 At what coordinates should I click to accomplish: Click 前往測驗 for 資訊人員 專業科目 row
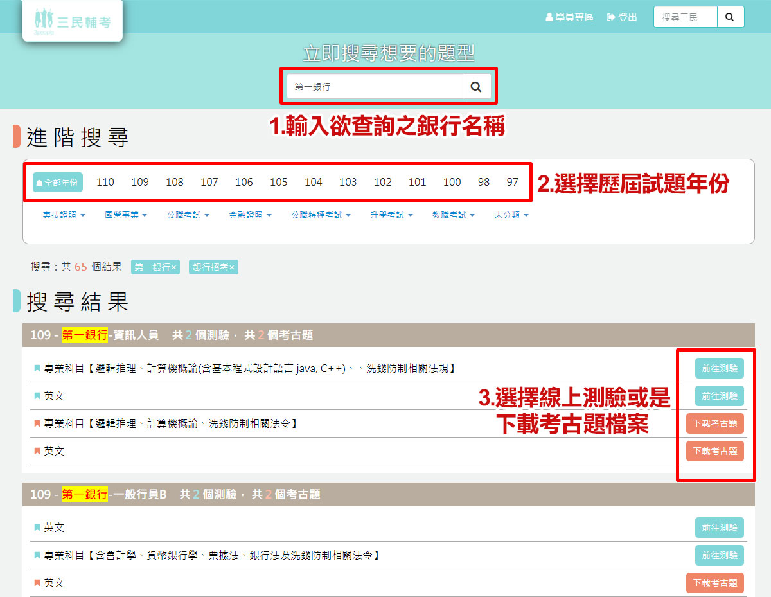point(720,369)
